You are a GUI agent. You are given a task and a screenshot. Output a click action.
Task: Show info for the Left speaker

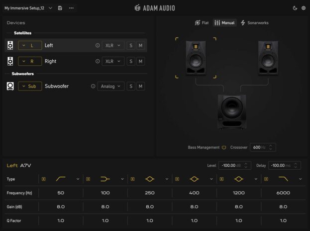click(x=98, y=45)
